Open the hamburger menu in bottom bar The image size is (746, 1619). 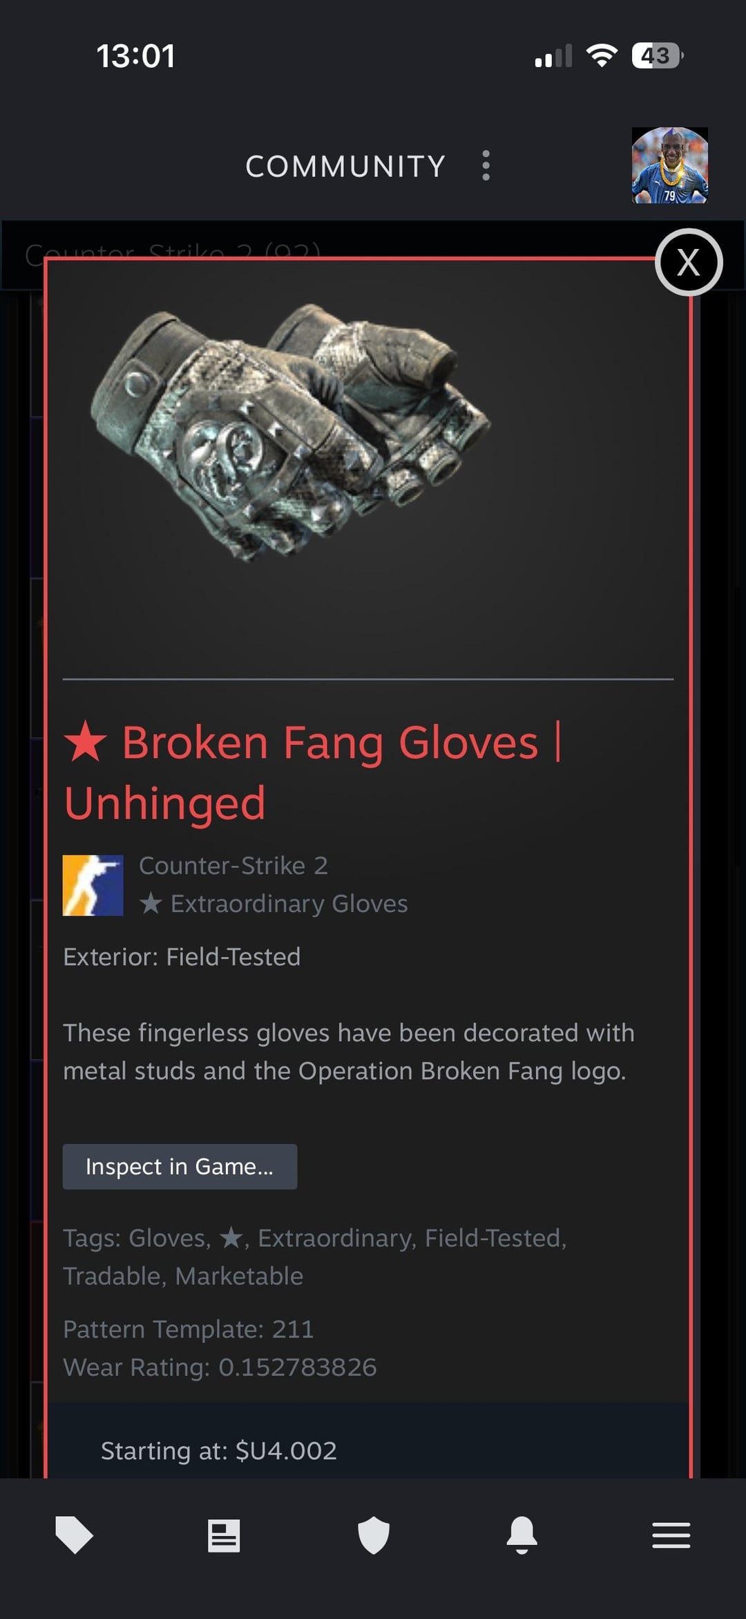tap(671, 1535)
